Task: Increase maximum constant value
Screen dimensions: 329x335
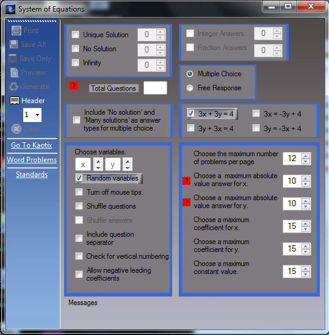Action: [306, 268]
